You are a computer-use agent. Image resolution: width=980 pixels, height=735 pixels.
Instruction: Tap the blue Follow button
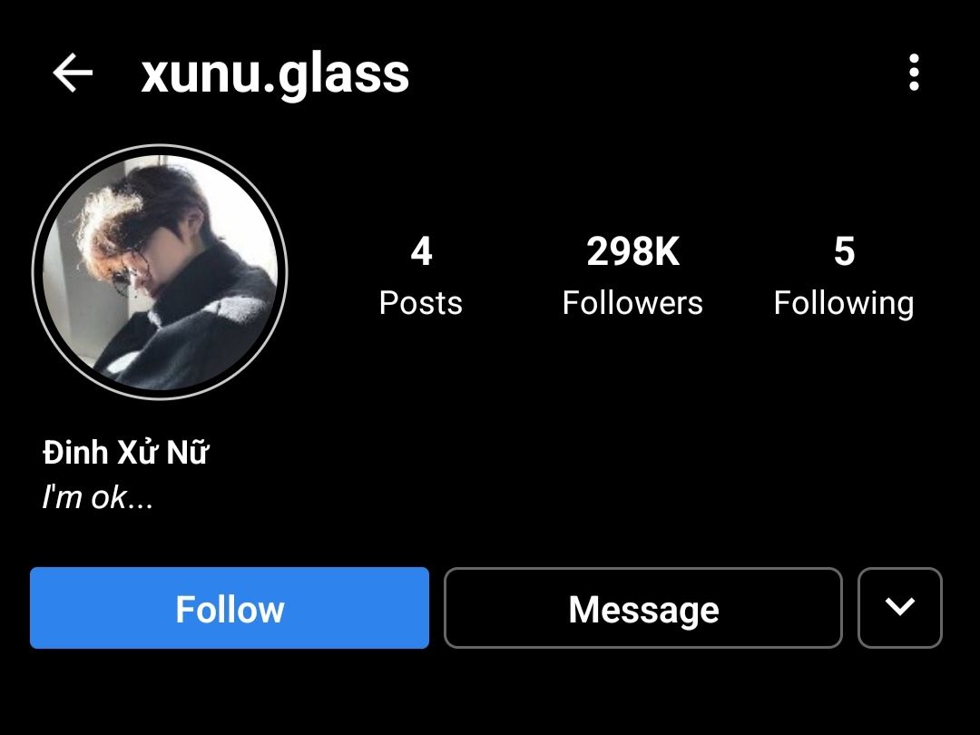pyautogui.click(x=230, y=607)
